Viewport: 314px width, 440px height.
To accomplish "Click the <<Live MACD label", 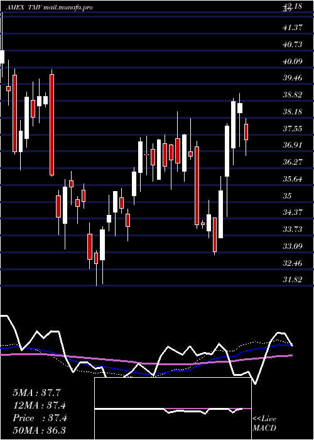I will coord(264,423).
